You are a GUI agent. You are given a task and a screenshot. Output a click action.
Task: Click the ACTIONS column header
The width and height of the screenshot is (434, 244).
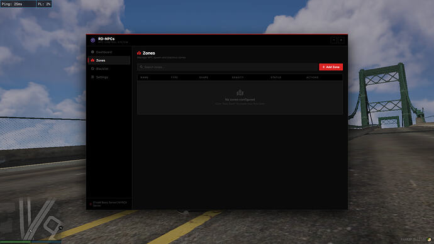[x=313, y=77]
